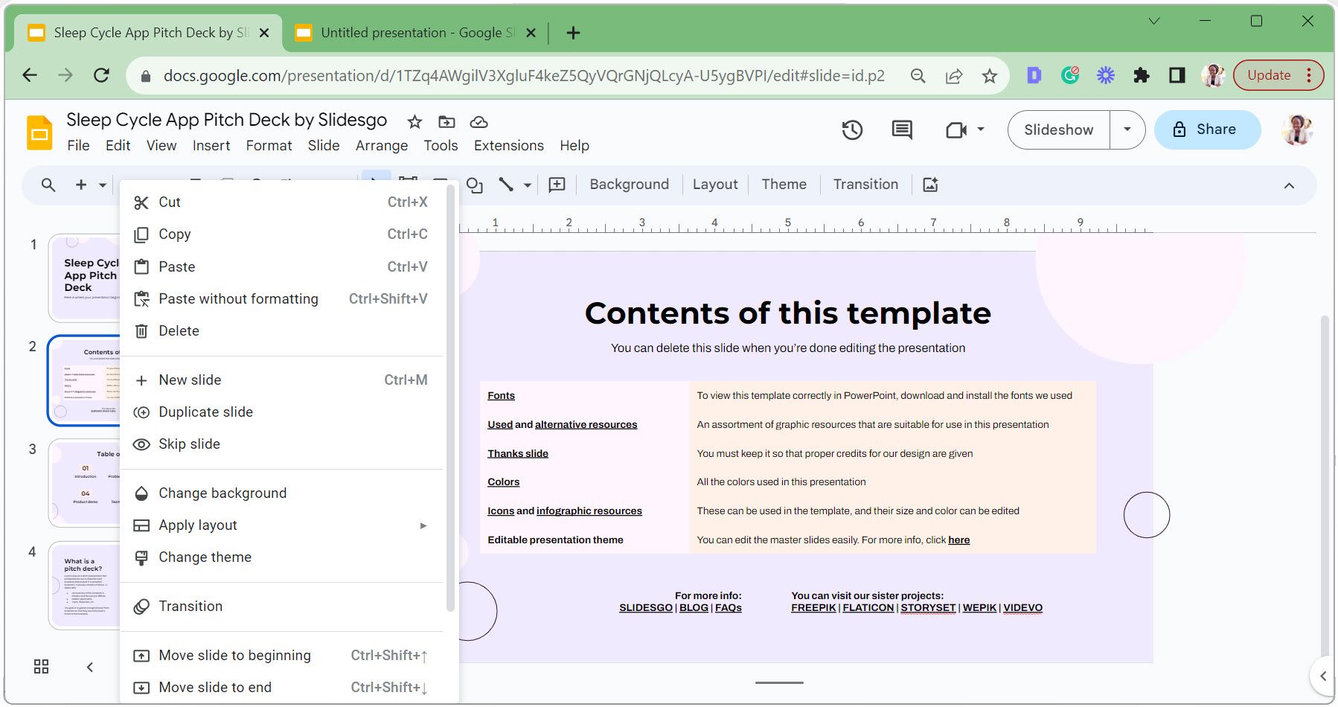The image size is (1338, 707).
Task: Open the Zoom tool
Action: (x=47, y=185)
